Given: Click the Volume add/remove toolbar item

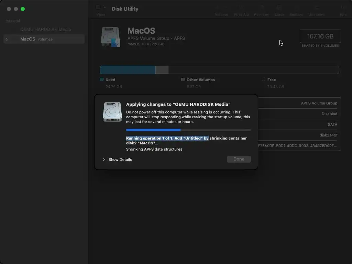Looking at the screenshot, I should pos(221,10).
